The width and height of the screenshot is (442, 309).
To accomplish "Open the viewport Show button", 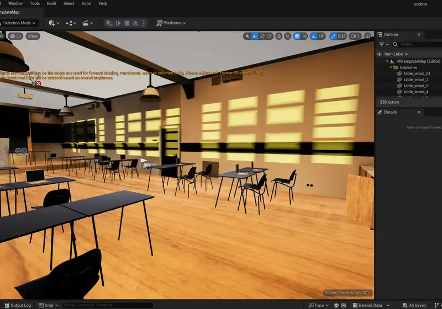I will pos(33,36).
